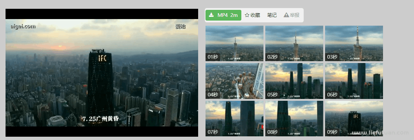The width and height of the screenshot is (414, 140).
Task: Select the 01秒 frame thumbnail
Action: (234, 44)
